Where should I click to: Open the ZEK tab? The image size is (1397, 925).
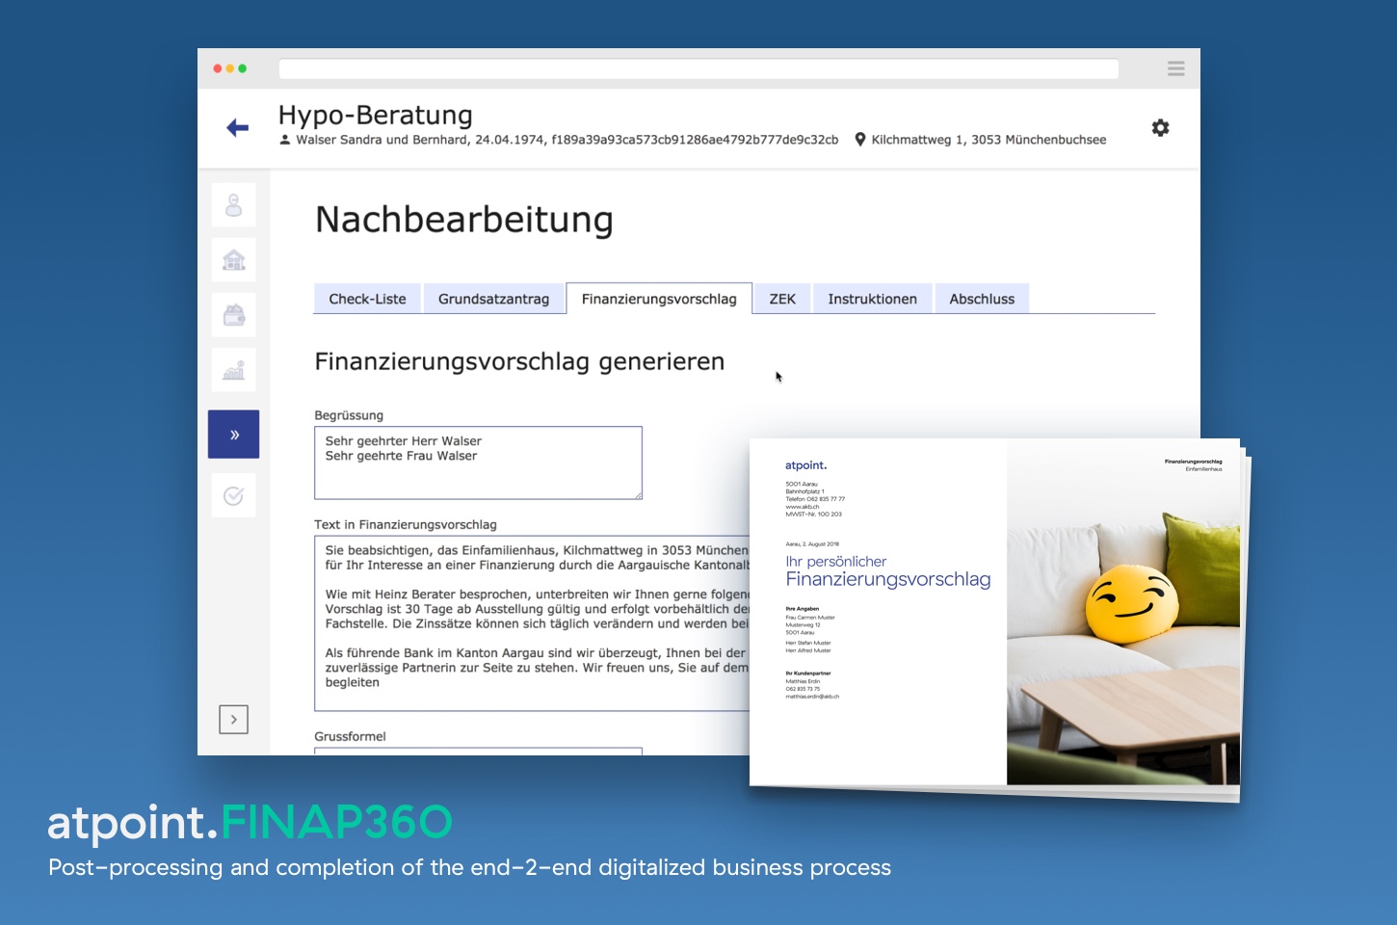pyautogui.click(x=782, y=299)
